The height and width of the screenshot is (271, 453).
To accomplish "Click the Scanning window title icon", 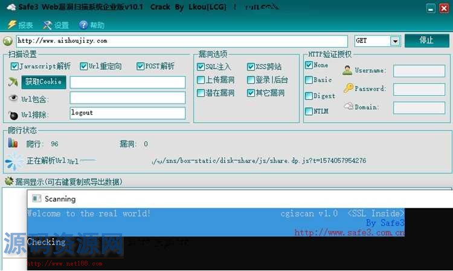I will tap(36, 199).
